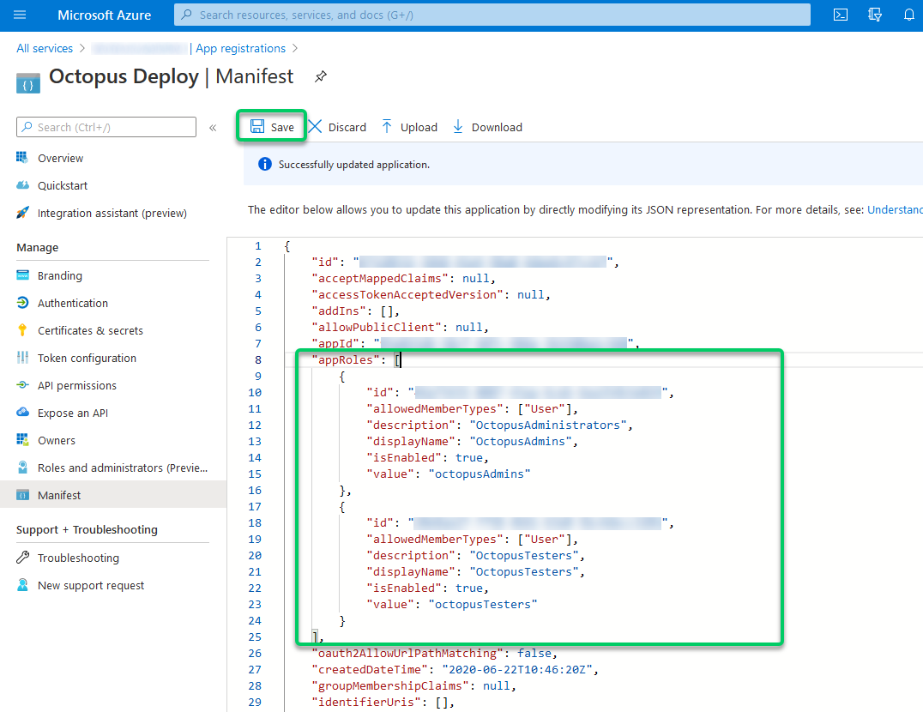The image size is (923, 712).
Task: Click the Microsoft Azure home logo
Action: (104, 15)
